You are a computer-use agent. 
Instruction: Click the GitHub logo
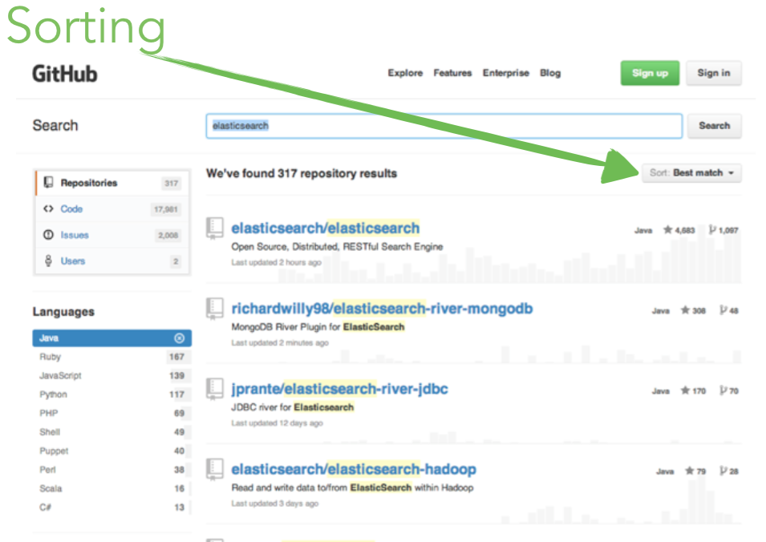click(x=65, y=75)
